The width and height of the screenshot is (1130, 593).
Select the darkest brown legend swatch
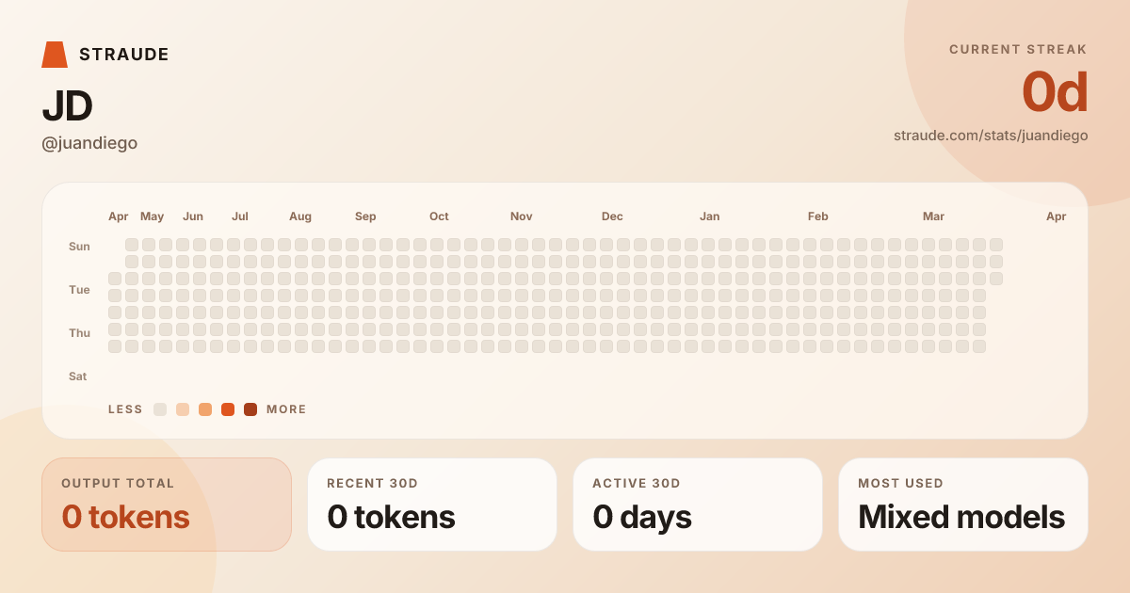(250, 409)
